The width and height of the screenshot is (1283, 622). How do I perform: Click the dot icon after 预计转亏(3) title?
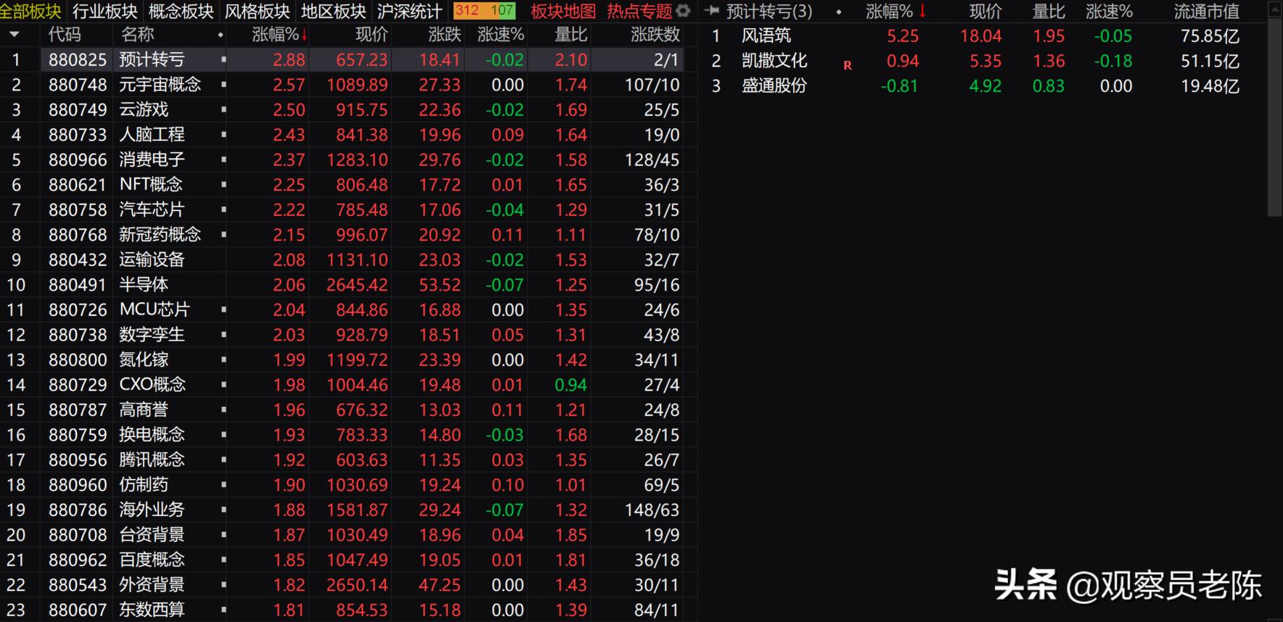coord(839,12)
